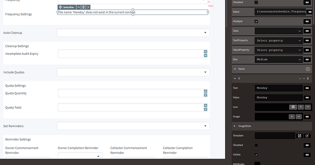Open the Include Quotas dropdown
The height and width of the screenshot is (165, 315).
pos(133,72)
